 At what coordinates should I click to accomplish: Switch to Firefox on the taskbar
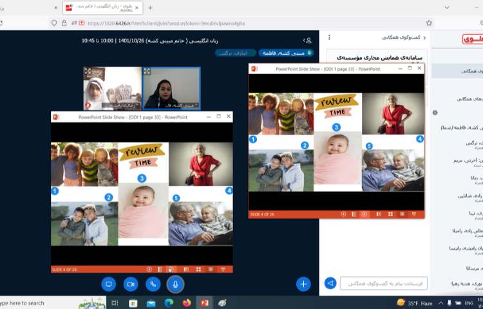coord(186,303)
